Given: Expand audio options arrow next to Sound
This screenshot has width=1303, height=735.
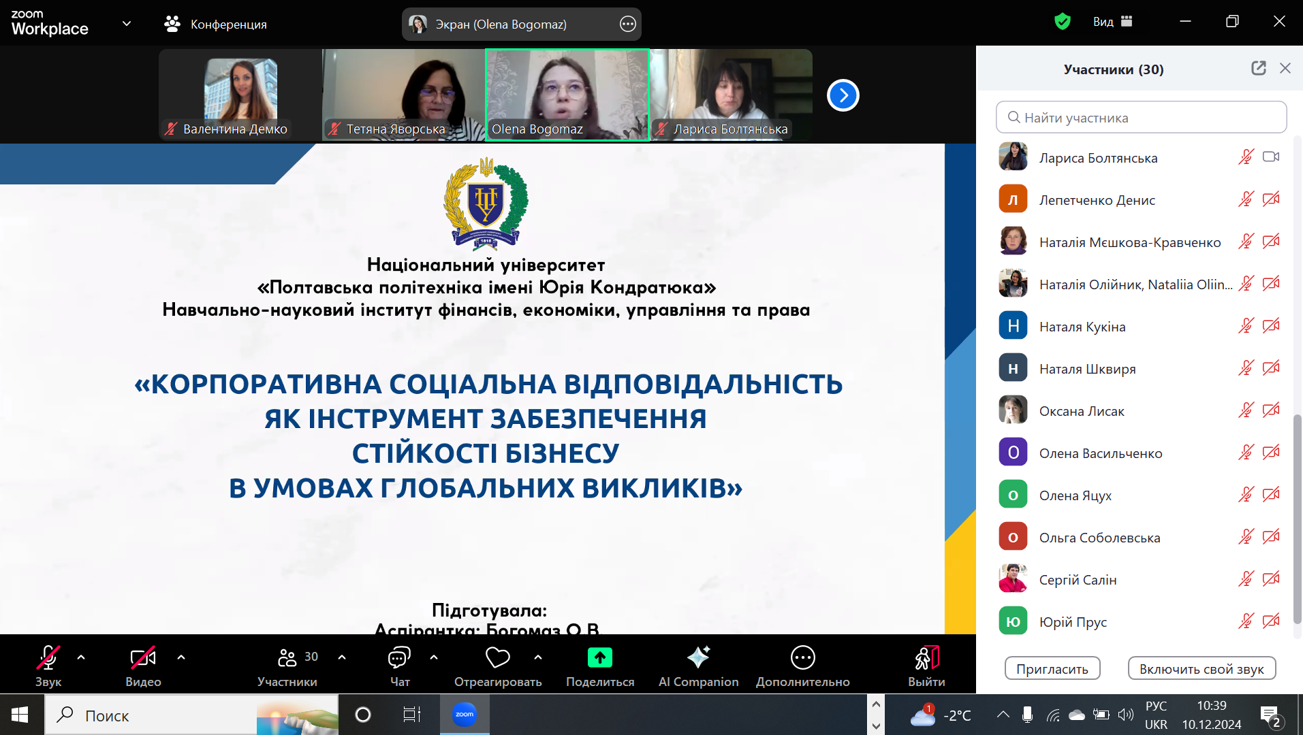Looking at the screenshot, I should [x=81, y=657].
